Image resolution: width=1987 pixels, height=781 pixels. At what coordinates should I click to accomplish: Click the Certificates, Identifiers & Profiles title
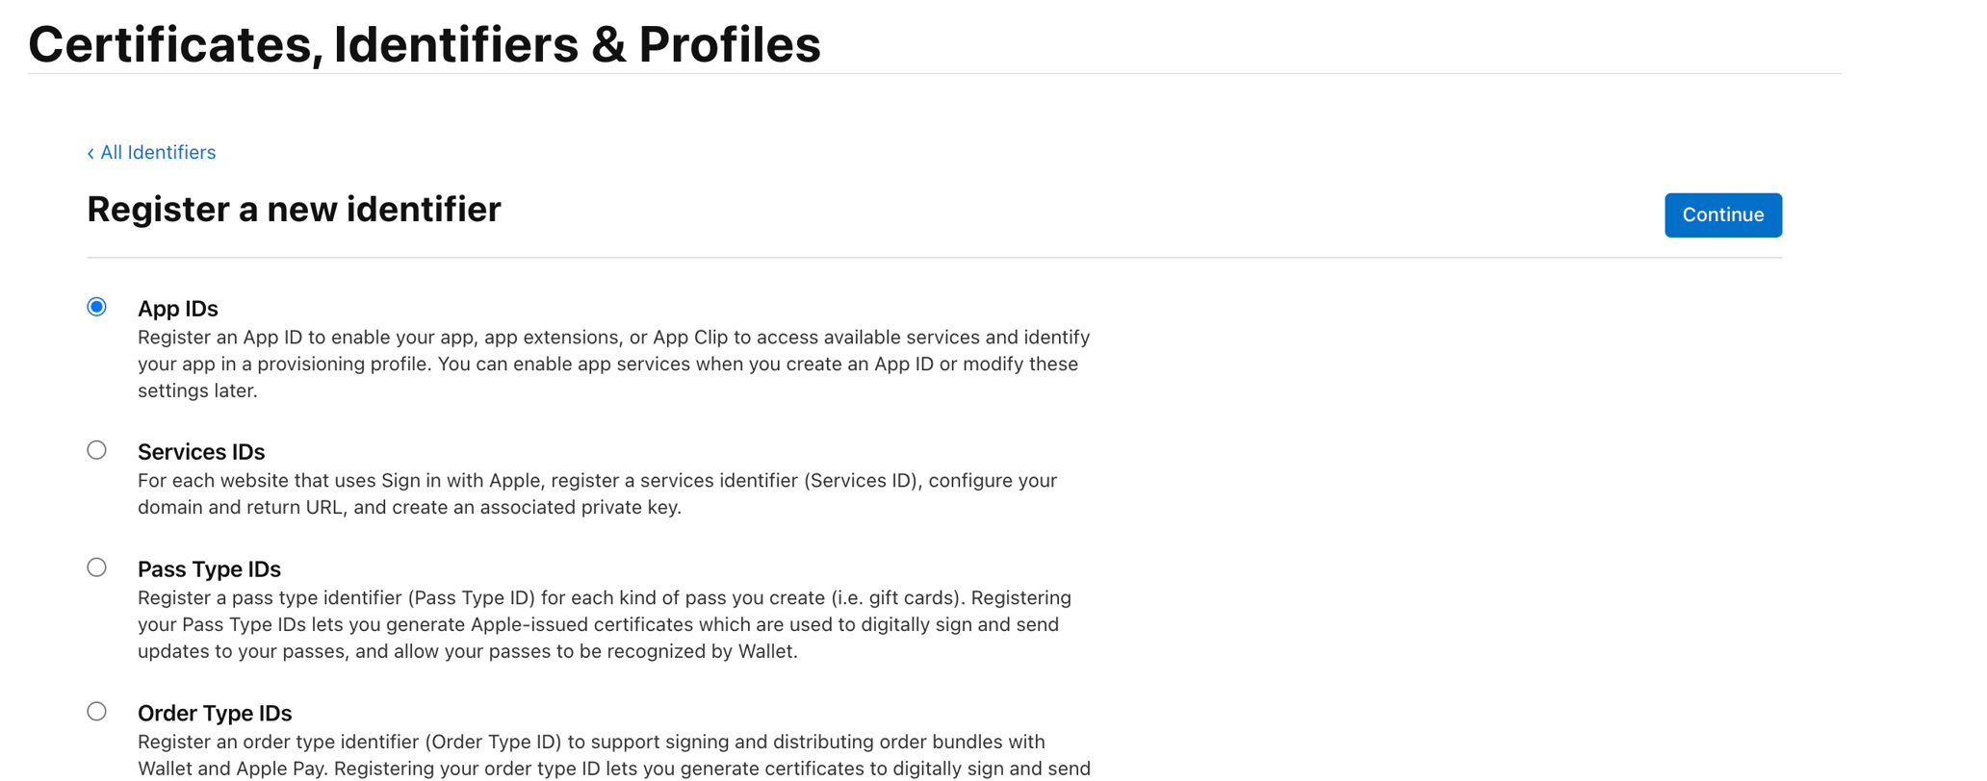[x=424, y=43]
